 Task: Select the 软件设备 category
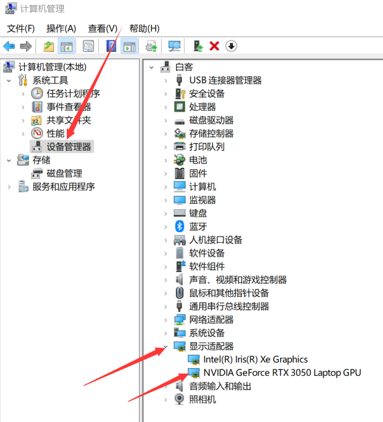[x=207, y=253]
